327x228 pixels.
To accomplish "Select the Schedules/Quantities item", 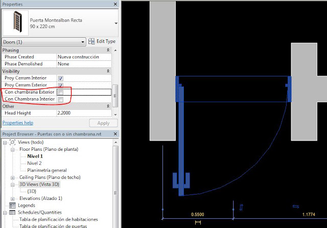I will click(40, 212).
